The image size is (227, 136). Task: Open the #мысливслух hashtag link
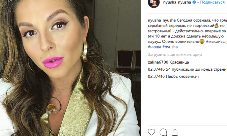pos(216,41)
